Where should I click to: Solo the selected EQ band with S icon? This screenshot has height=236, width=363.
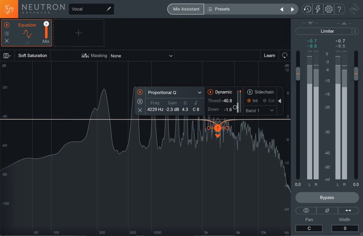click(140, 102)
